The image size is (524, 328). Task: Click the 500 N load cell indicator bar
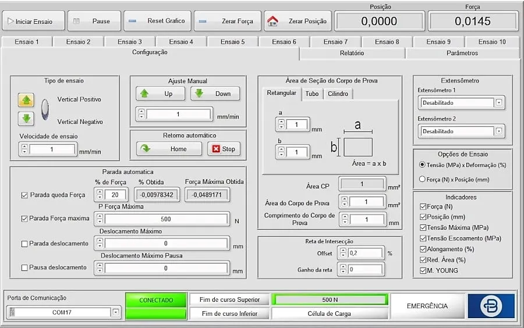click(x=330, y=300)
